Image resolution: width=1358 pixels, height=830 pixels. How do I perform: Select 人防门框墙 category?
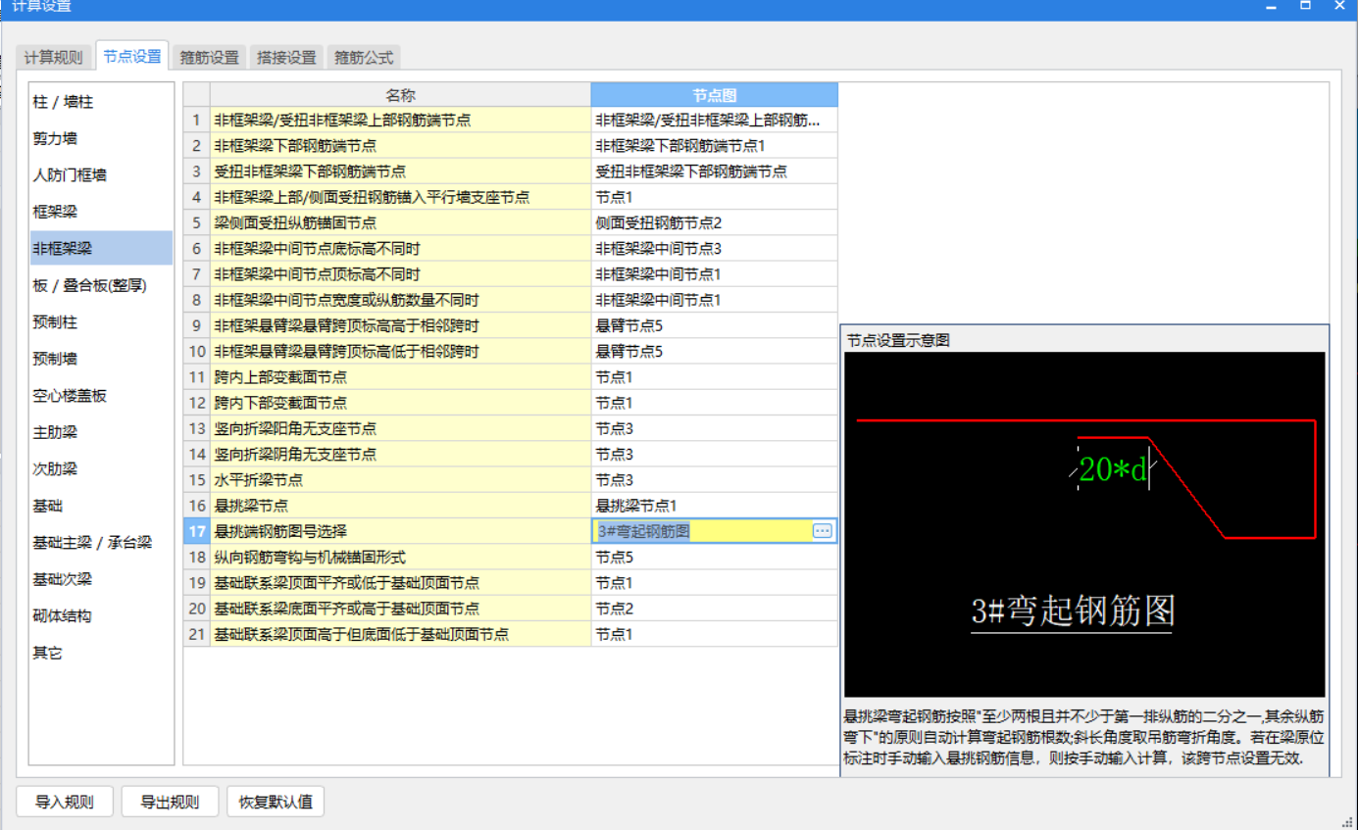coord(101,175)
